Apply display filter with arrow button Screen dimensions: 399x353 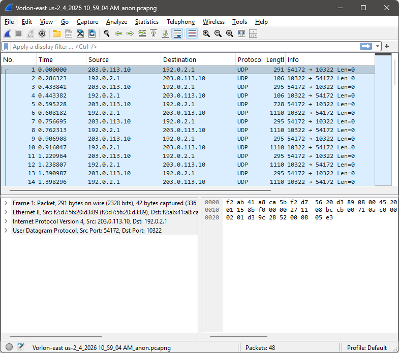(x=366, y=46)
